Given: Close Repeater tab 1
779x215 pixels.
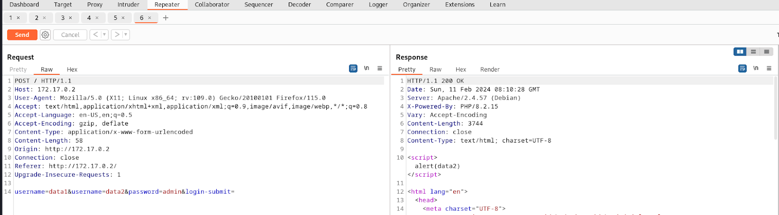Looking at the screenshot, I should (x=19, y=18).
